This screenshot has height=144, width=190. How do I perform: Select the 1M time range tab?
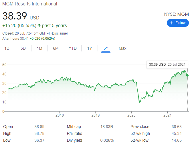(39, 48)
